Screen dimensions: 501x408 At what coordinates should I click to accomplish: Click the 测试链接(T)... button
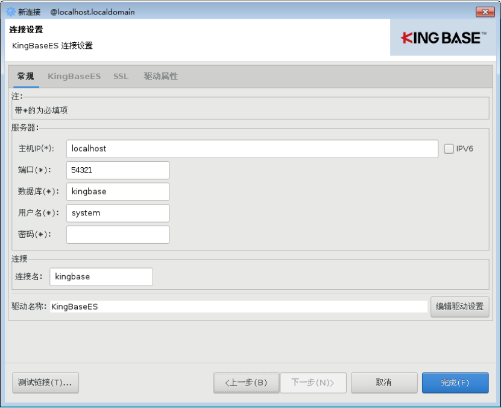(x=45, y=383)
